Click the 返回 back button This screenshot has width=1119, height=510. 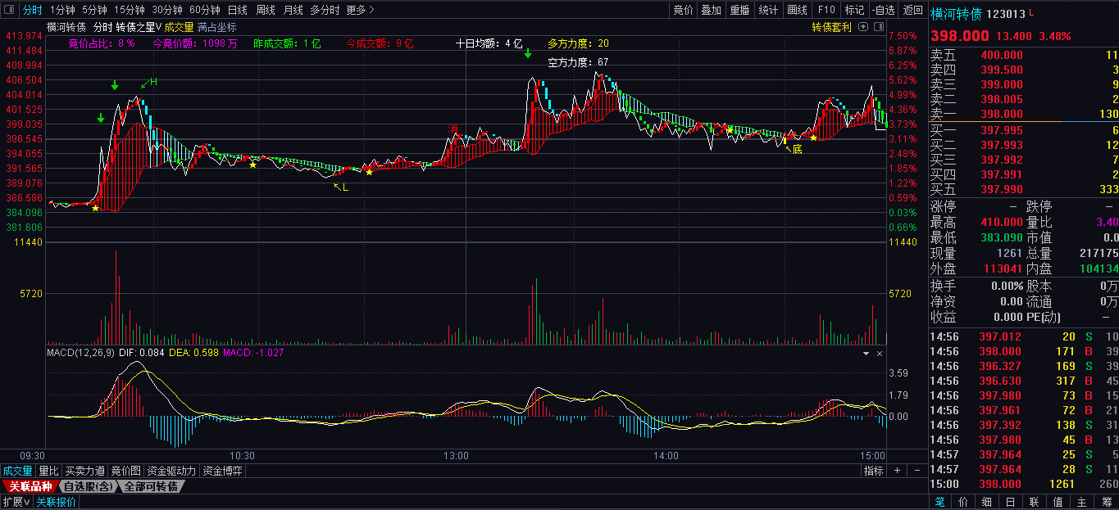pos(912,10)
